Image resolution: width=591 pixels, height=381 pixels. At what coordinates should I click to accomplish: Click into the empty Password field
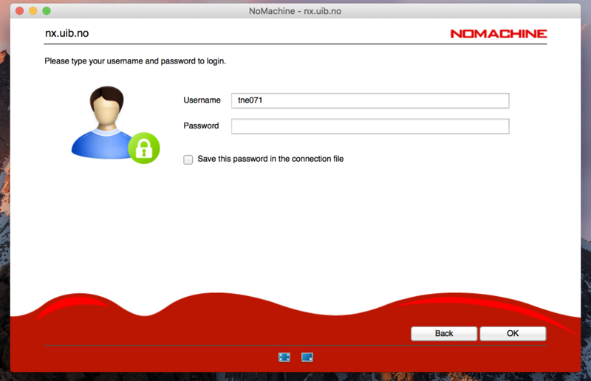click(x=369, y=126)
